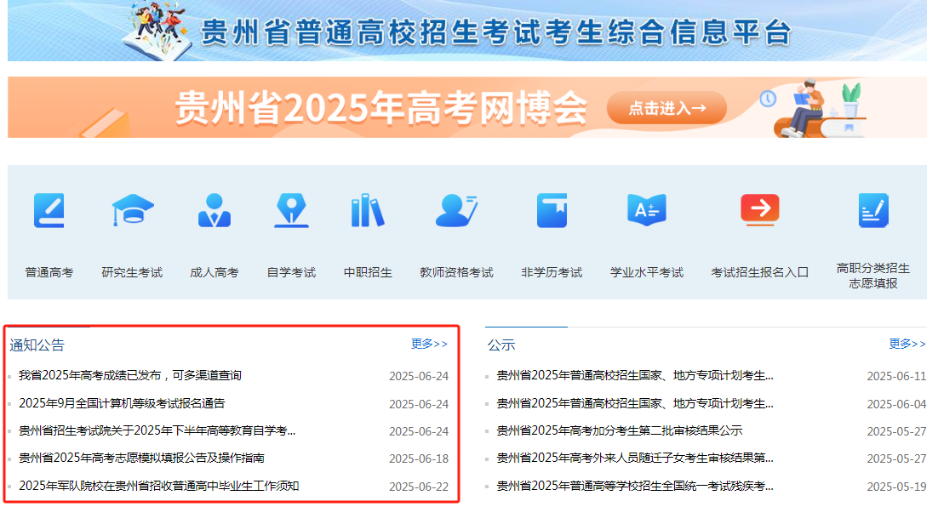The width and height of the screenshot is (938, 524).
Task: Open the red 考试招生报名入口 arrow icon
Action: (x=760, y=210)
